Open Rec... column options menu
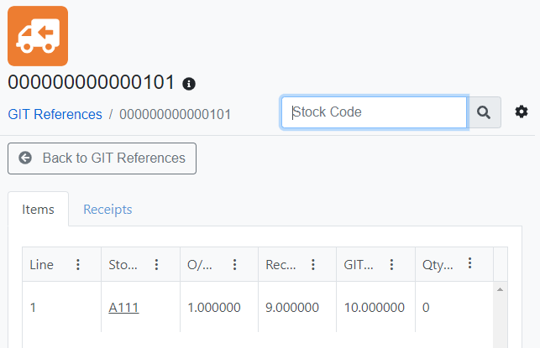The width and height of the screenshot is (540, 348). pyautogui.click(x=313, y=264)
